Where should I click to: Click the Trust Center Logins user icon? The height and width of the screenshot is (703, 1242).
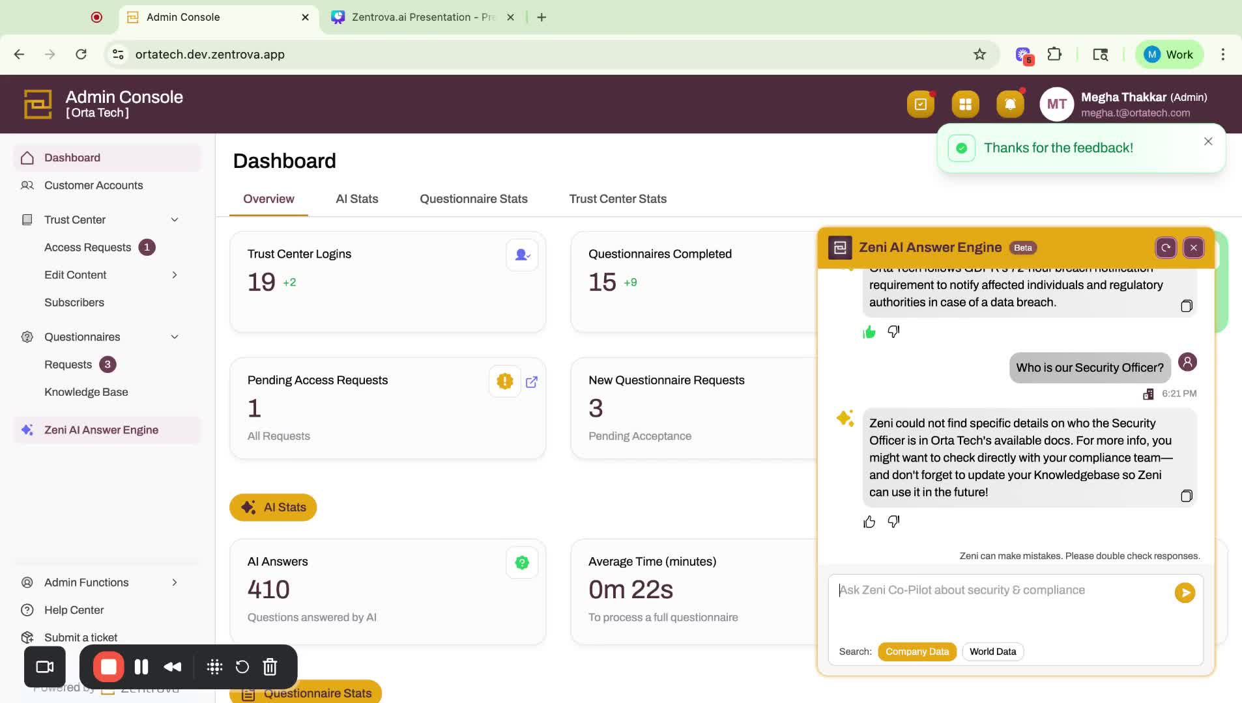point(522,255)
